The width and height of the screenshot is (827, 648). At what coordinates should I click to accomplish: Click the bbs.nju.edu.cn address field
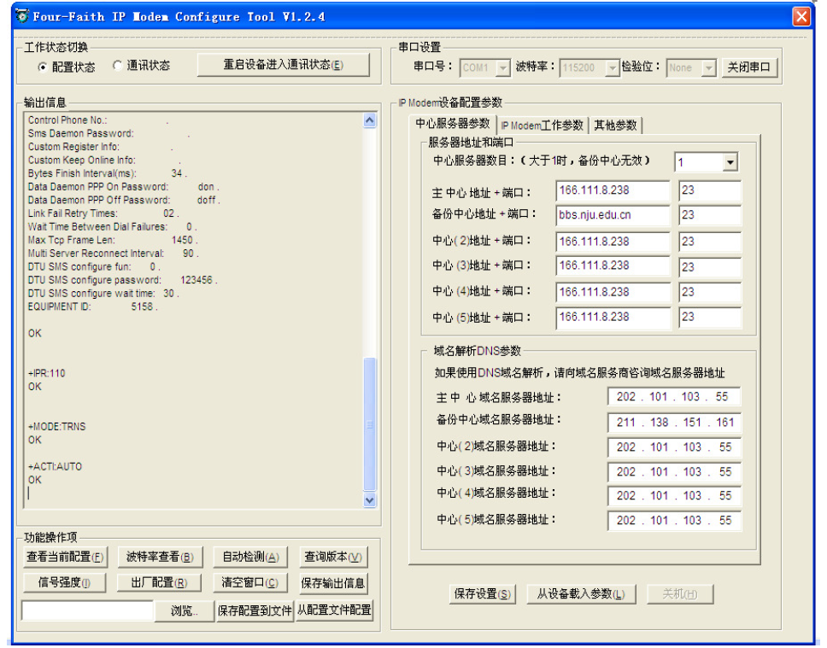[x=613, y=215]
